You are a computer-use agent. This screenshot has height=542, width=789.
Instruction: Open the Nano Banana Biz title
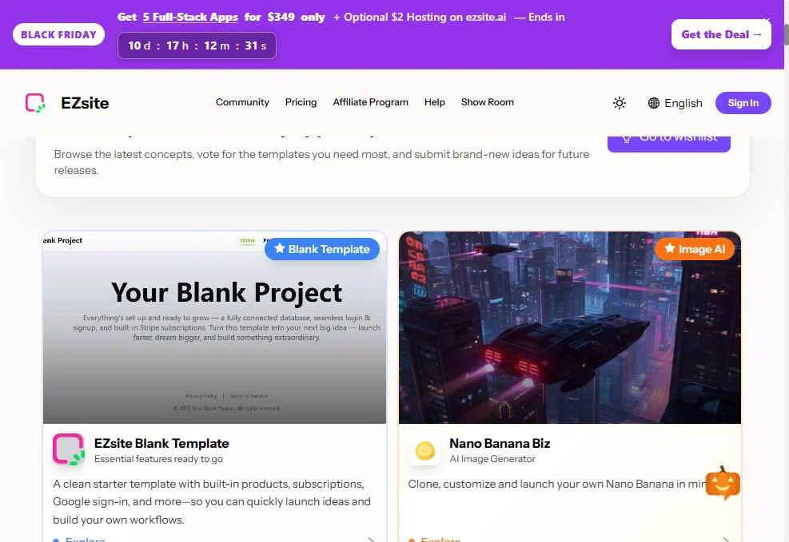coord(500,444)
